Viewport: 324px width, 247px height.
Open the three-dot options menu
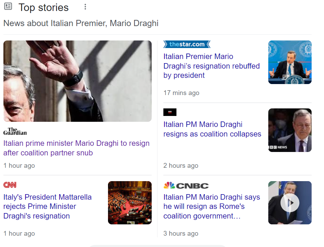[x=85, y=7]
